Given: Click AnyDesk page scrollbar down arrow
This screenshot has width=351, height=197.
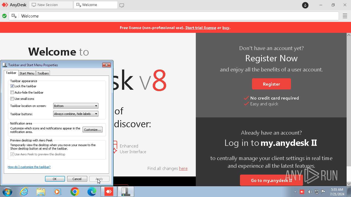Looking at the screenshot, I should click(349, 184).
